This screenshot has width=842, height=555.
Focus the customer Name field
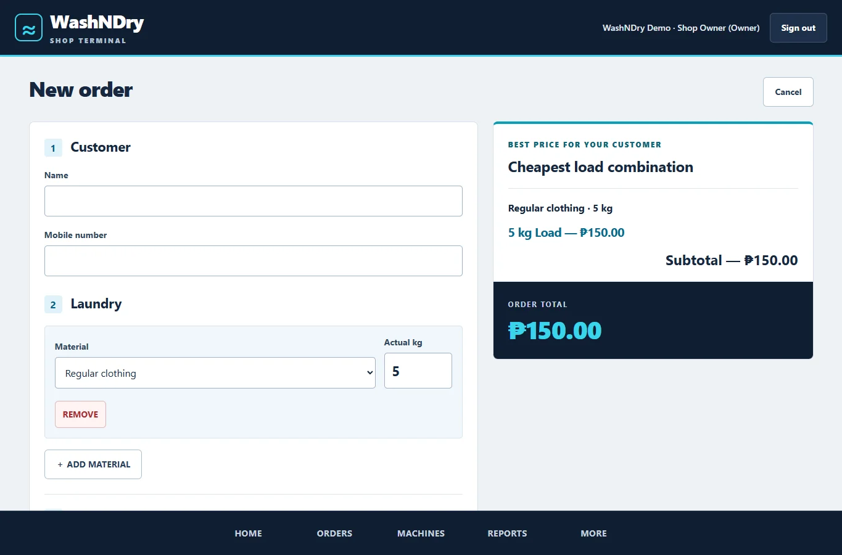tap(254, 201)
